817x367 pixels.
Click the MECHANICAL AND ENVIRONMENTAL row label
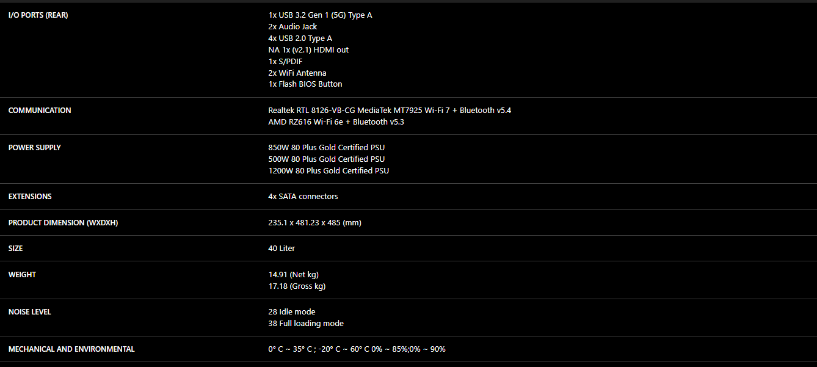[71, 349]
